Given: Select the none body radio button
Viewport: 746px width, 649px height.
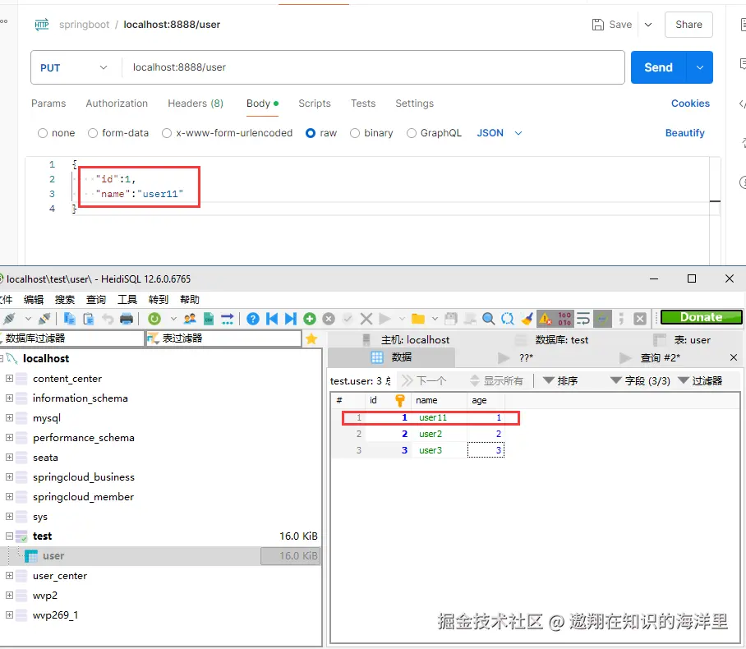Looking at the screenshot, I should 43,133.
